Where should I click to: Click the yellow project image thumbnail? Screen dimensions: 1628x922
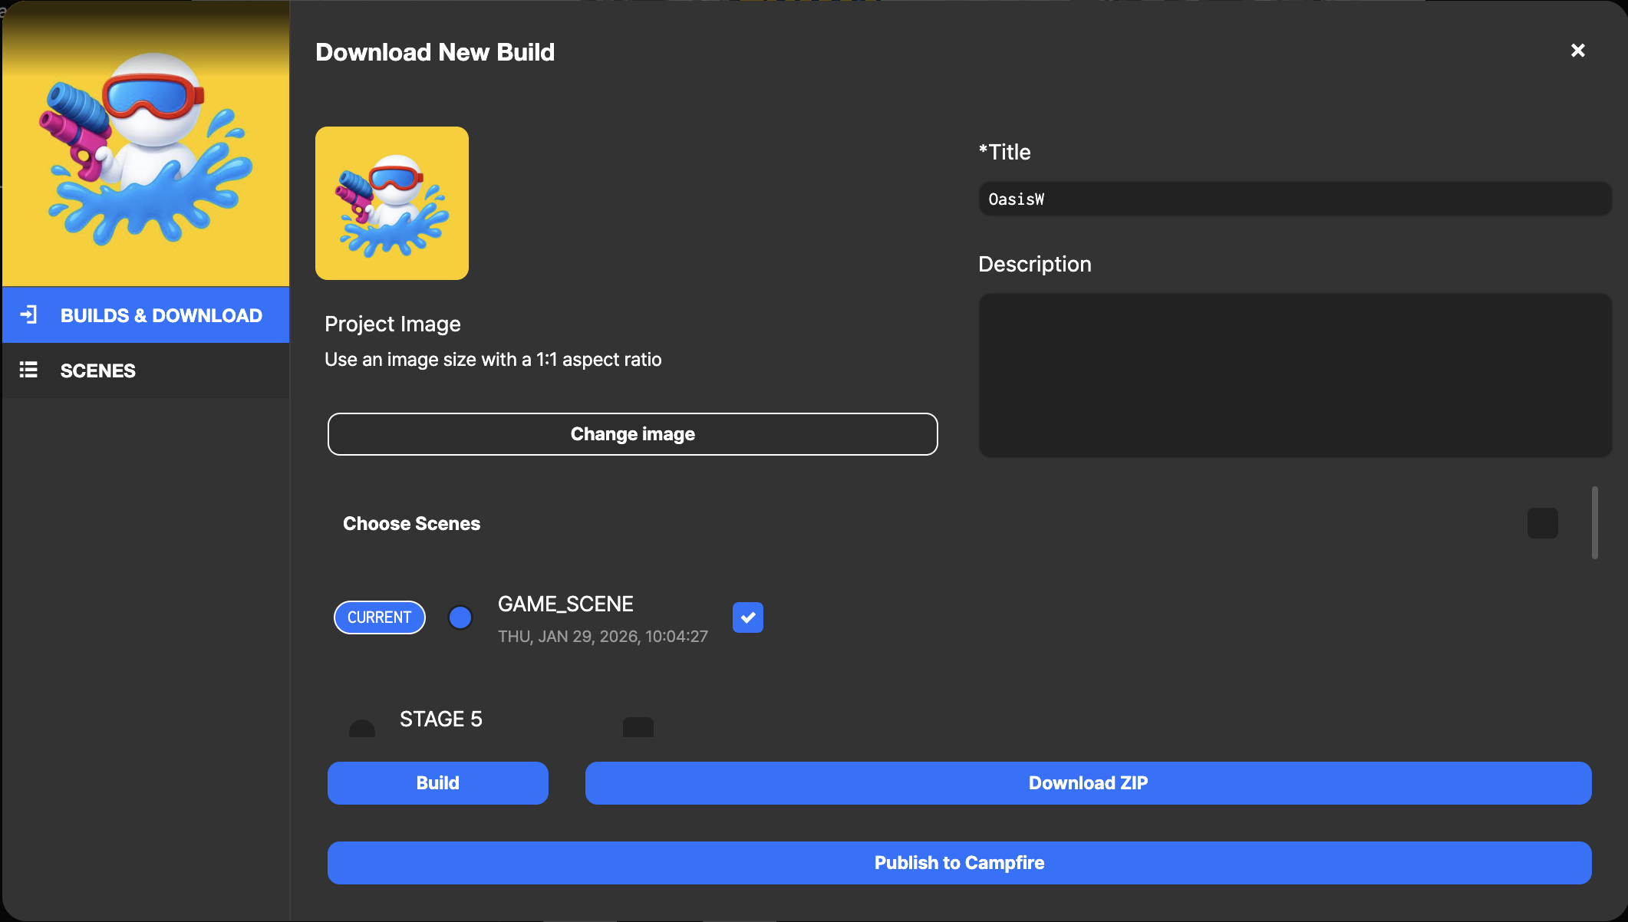coord(391,203)
